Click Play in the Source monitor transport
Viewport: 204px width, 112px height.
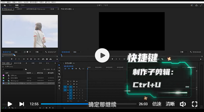tap(31, 59)
